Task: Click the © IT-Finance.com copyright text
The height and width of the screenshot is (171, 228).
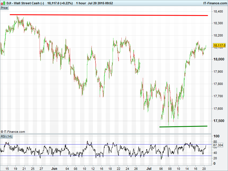Action: click(x=13, y=132)
